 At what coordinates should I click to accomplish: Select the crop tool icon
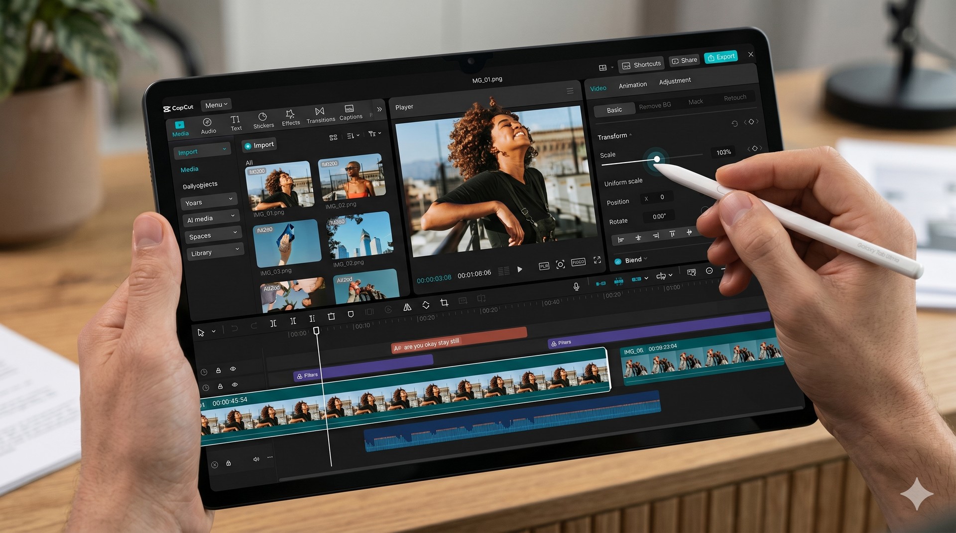pyautogui.click(x=444, y=302)
